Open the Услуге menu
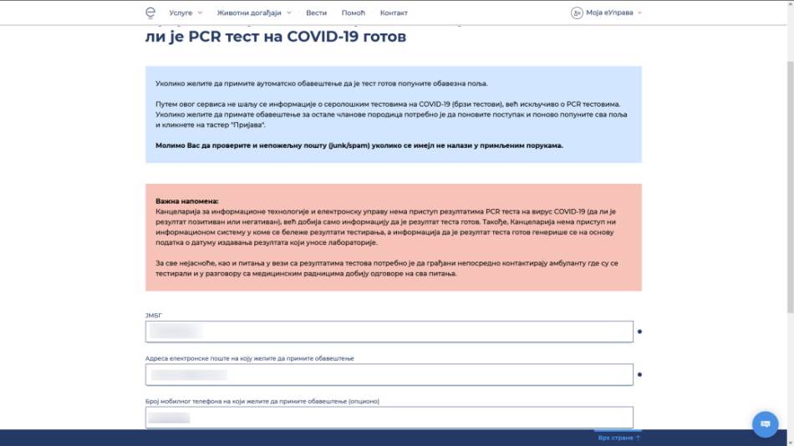794x446 pixels. click(181, 13)
